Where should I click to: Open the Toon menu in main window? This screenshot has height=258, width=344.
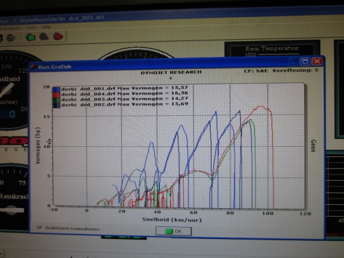tap(31, 28)
